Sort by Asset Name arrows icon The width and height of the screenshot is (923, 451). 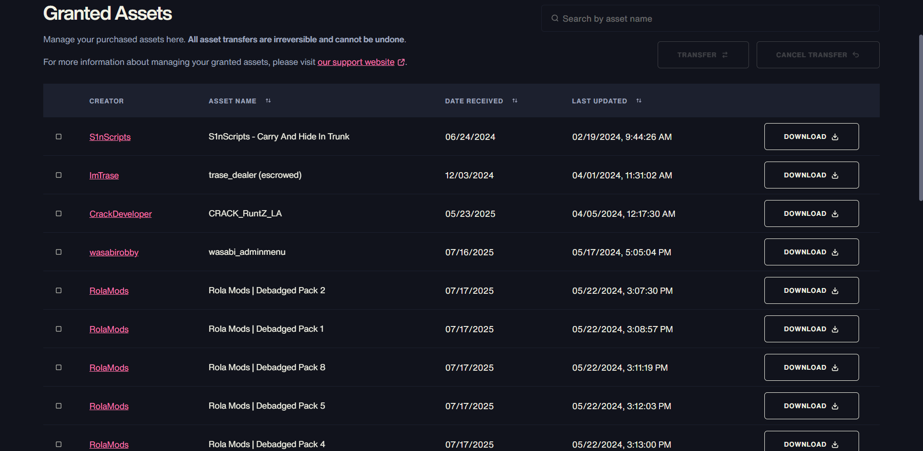[x=268, y=100]
